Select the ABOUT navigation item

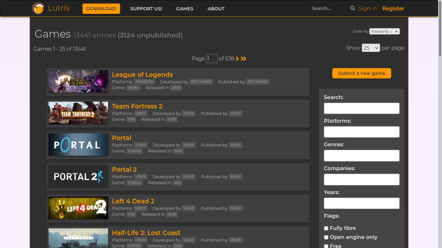tap(215, 8)
